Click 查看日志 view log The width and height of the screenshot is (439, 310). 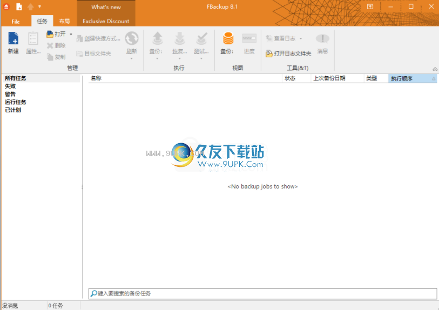point(281,38)
